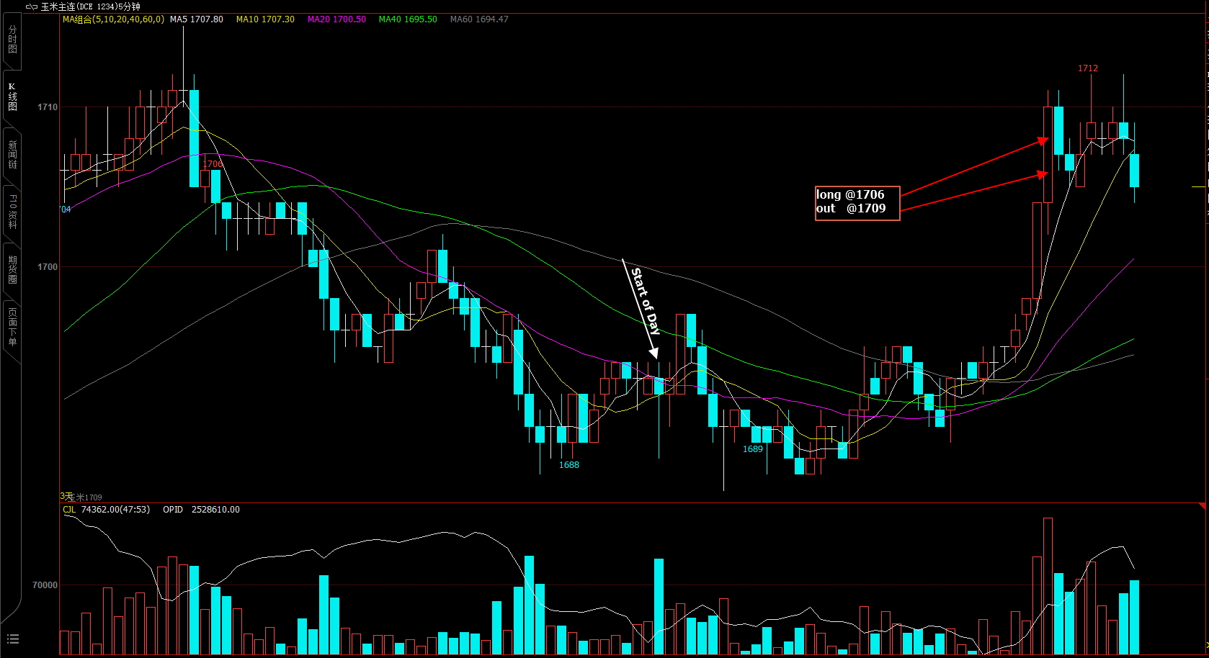Screen dimensions: 1209x658
Task: Click the OPID open interest label
Action: (x=173, y=510)
